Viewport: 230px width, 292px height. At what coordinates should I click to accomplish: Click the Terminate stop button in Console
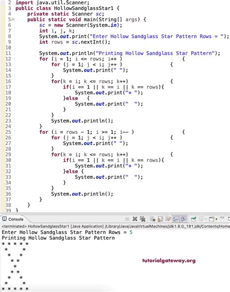(x=127, y=219)
